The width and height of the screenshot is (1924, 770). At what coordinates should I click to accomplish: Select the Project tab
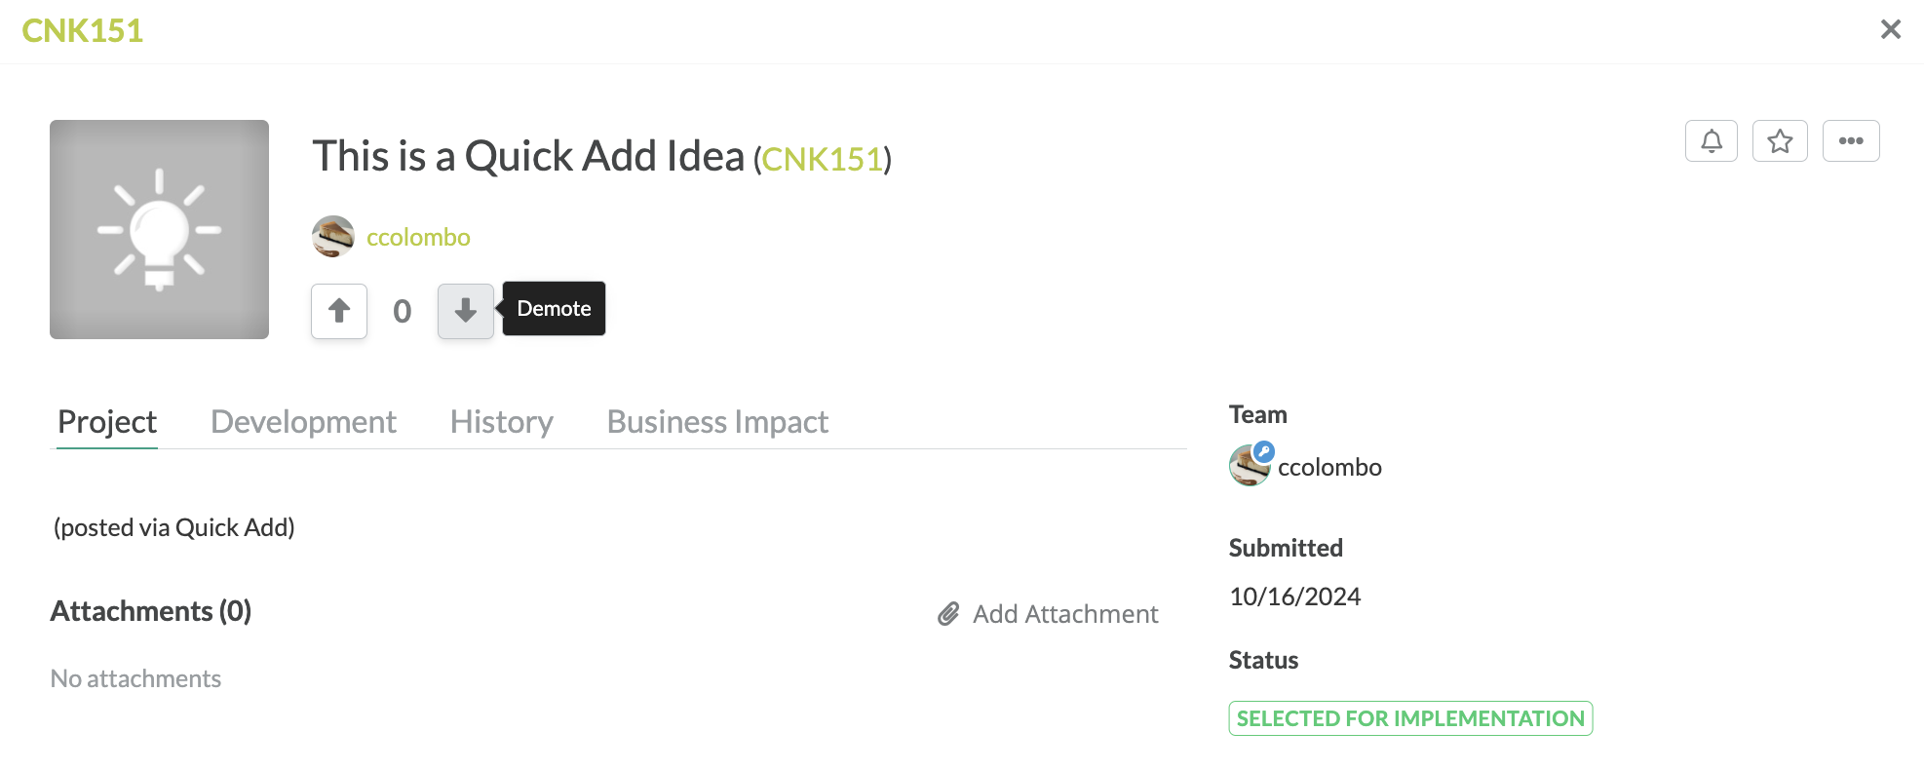pos(107,422)
